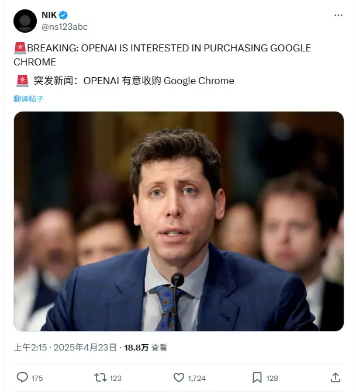Like the post with the heart icon

click(x=179, y=377)
